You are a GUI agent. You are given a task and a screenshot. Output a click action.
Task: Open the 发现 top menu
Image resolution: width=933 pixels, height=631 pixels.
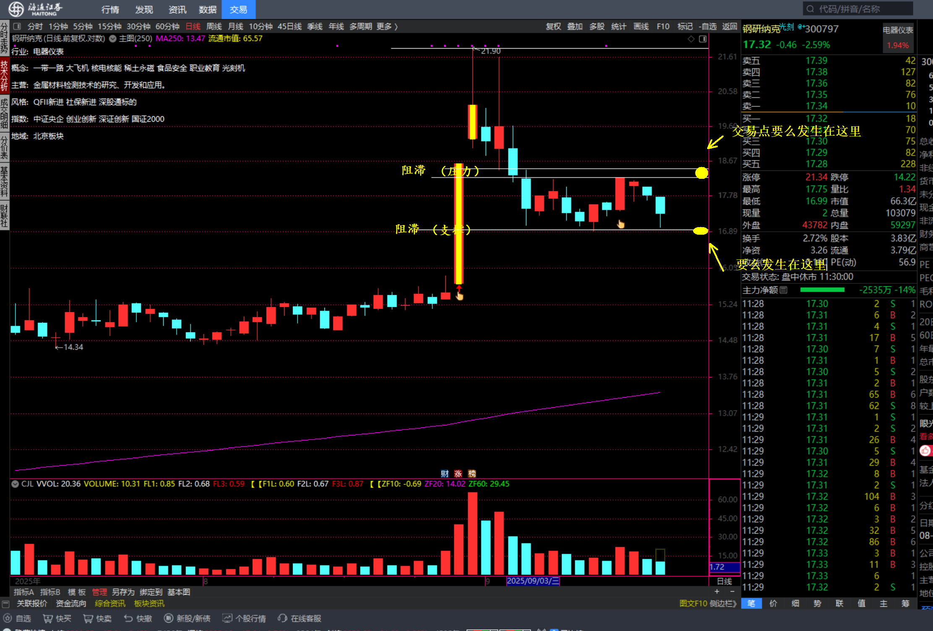click(144, 9)
